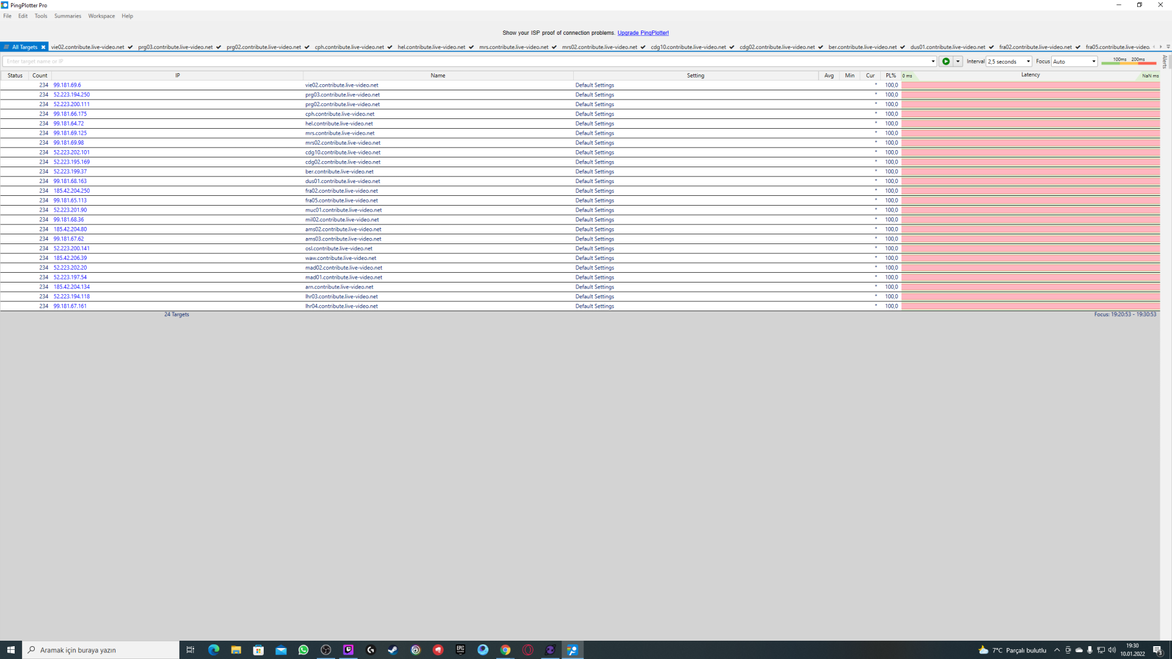Open the tab list overflow icon
The height and width of the screenshot is (659, 1172).
click(x=1168, y=47)
